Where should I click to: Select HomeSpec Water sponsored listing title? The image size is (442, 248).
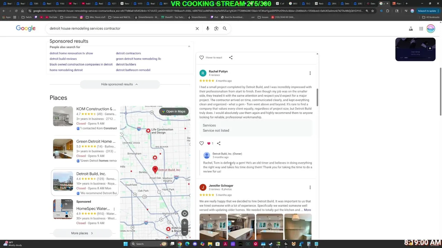(93, 209)
